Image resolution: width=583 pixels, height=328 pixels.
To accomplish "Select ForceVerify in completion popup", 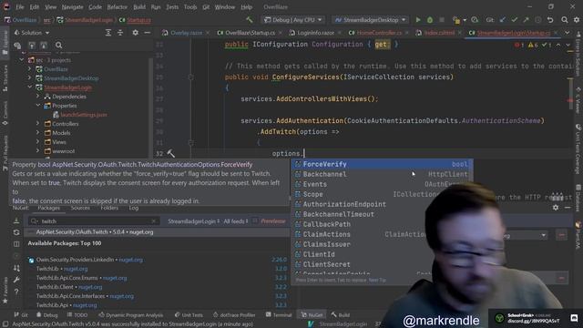I will (x=382, y=164).
